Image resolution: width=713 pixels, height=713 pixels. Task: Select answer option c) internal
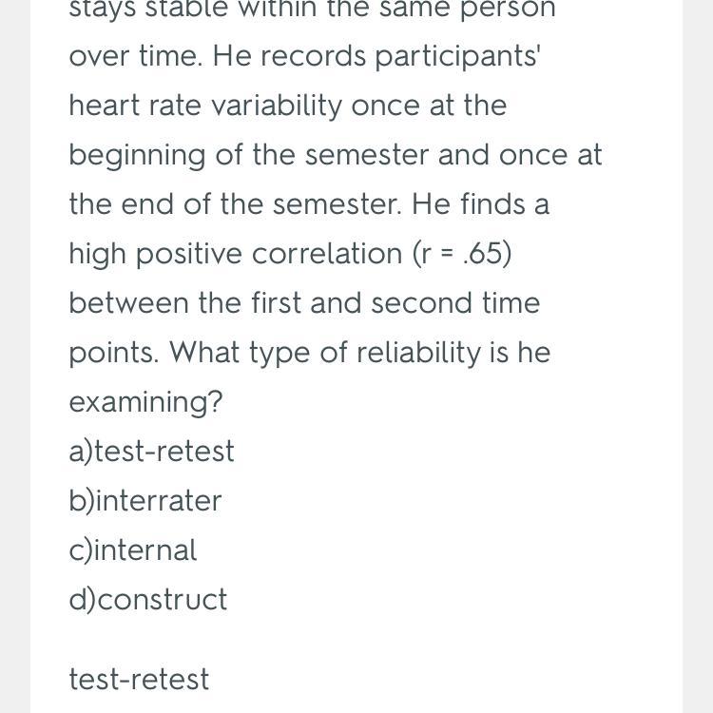tap(132, 549)
